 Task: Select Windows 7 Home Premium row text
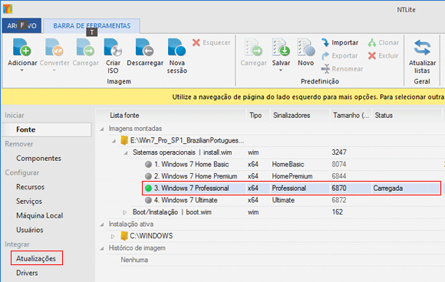[x=196, y=176]
